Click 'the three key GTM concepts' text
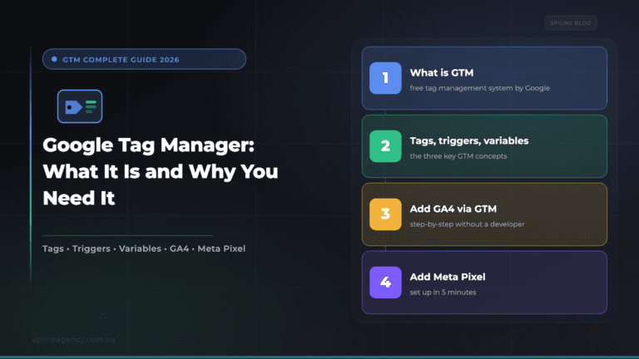This screenshot has height=359, width=639. [x=458, y=156]
